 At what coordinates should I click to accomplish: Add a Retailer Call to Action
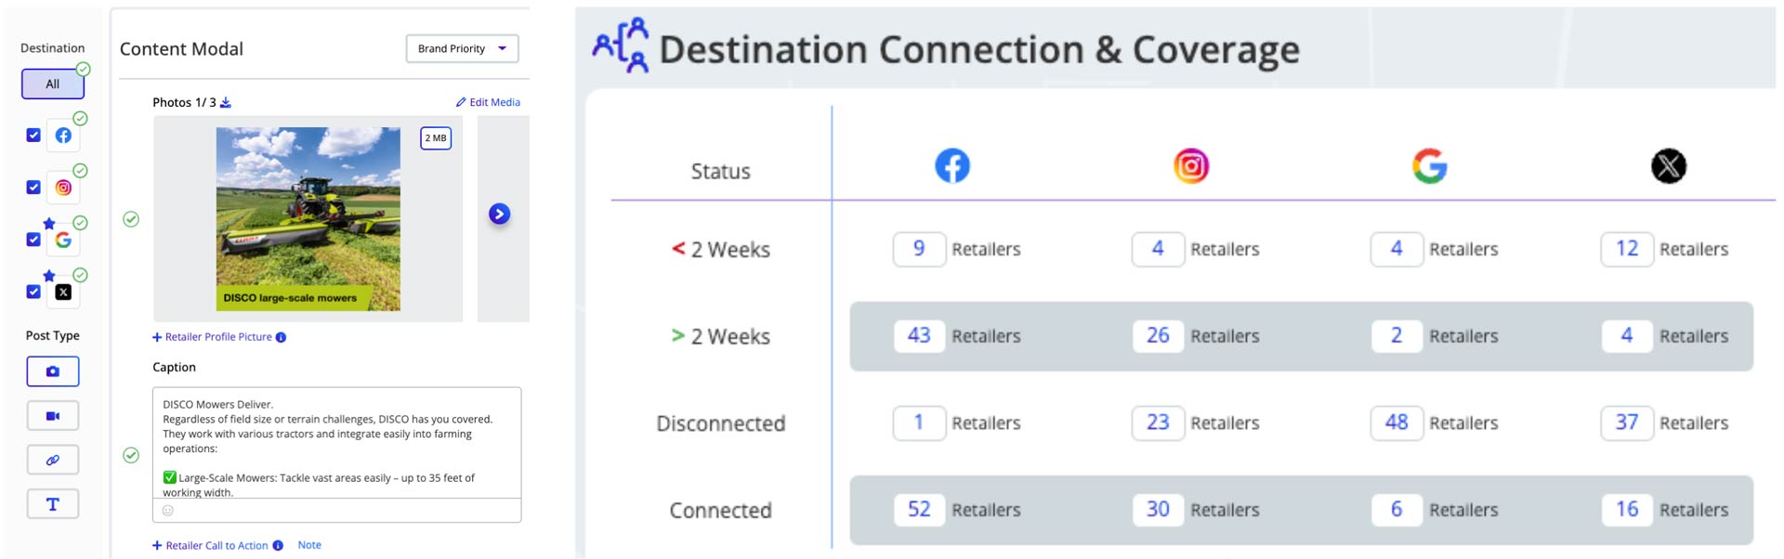210,545
